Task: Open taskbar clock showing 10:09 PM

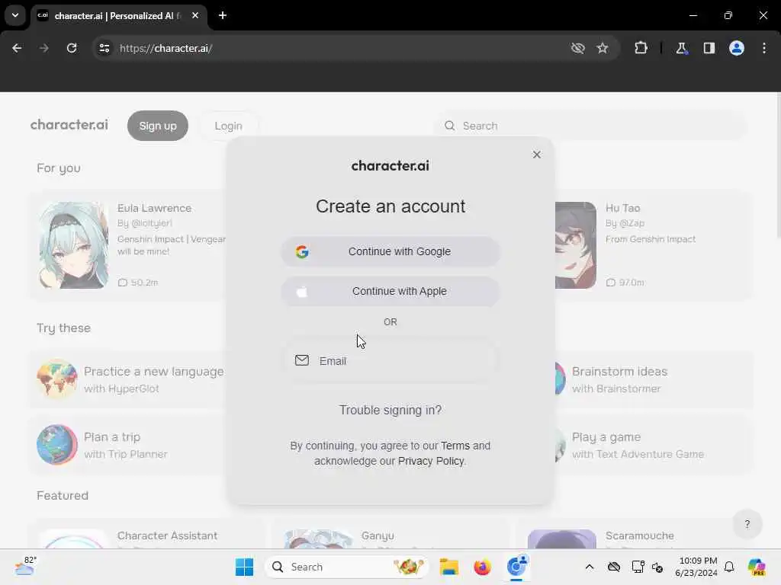Action: coord(696,567)
